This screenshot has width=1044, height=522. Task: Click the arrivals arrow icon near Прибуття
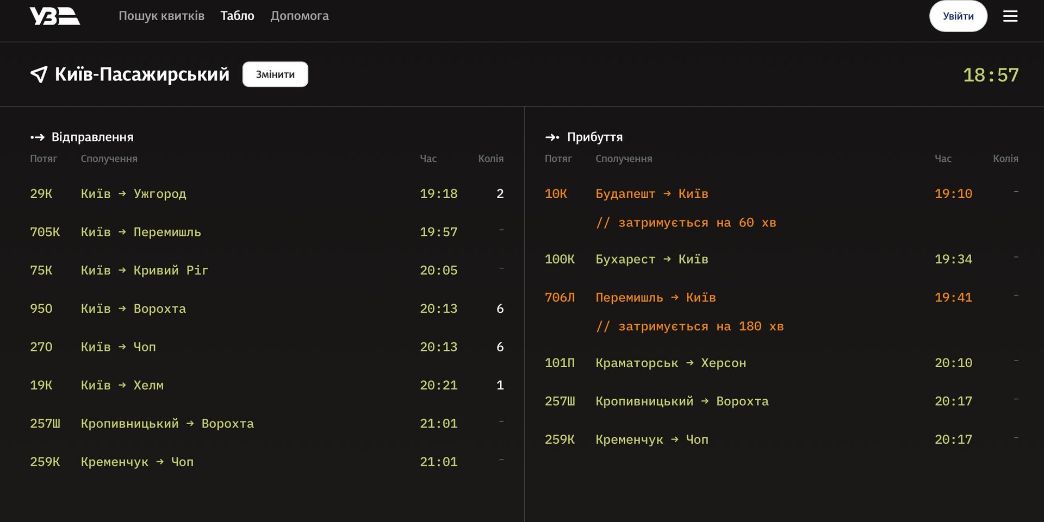click(552, 137)
